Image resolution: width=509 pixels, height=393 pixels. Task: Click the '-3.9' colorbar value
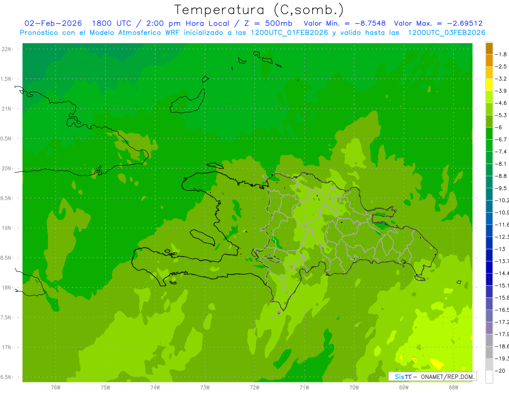[x=501, y=91]
